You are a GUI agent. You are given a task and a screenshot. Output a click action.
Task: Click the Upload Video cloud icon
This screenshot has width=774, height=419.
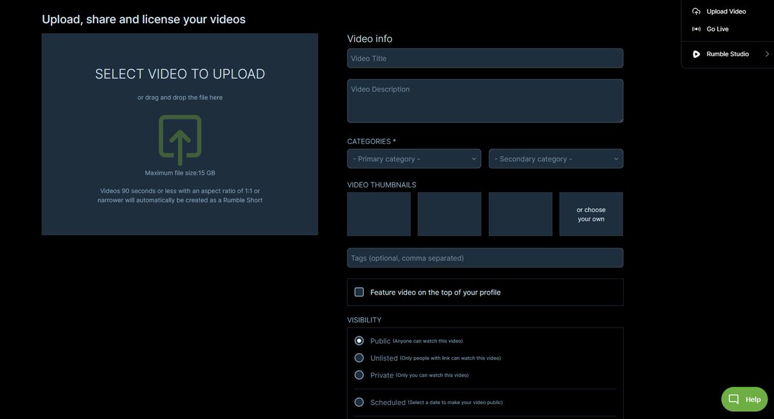click(697, 12)
